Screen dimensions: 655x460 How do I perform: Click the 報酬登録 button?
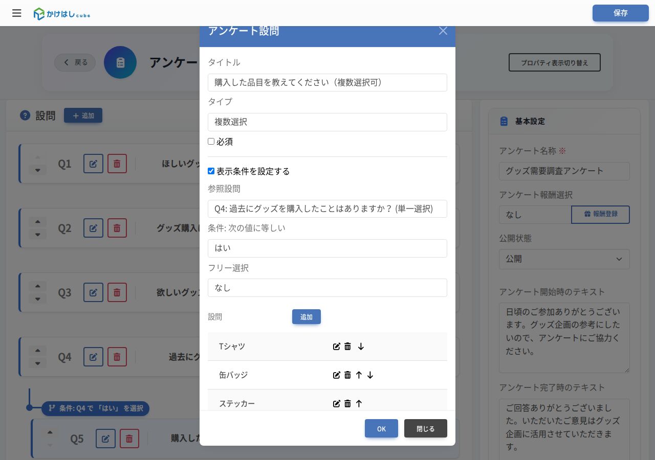(x=601, y=215)
